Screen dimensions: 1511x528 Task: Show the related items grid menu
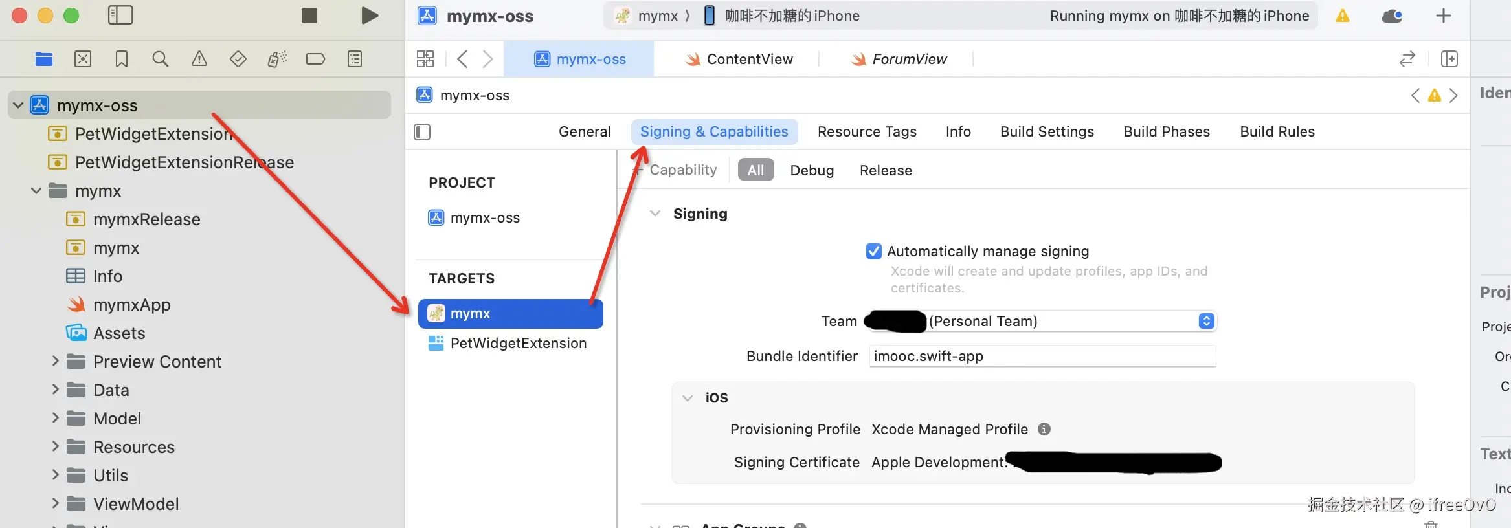pyautogui.click(x=425, y=60)
